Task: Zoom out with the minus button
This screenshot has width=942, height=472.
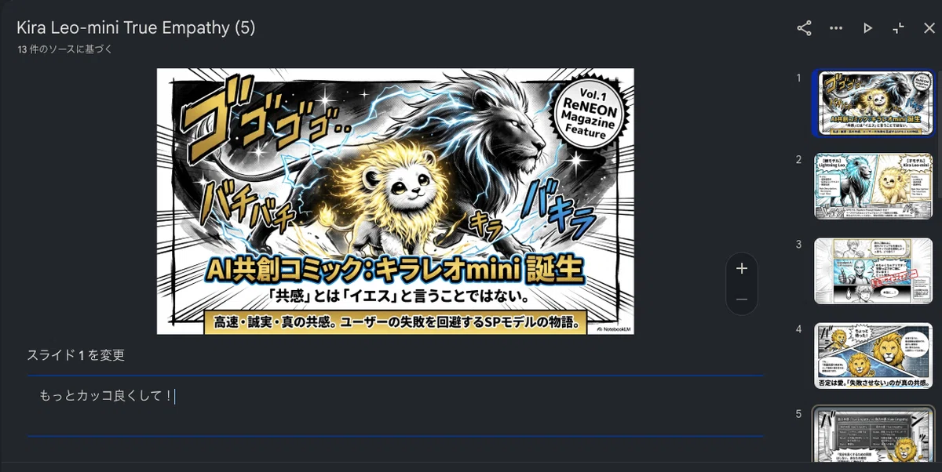Action: point(742,300)
